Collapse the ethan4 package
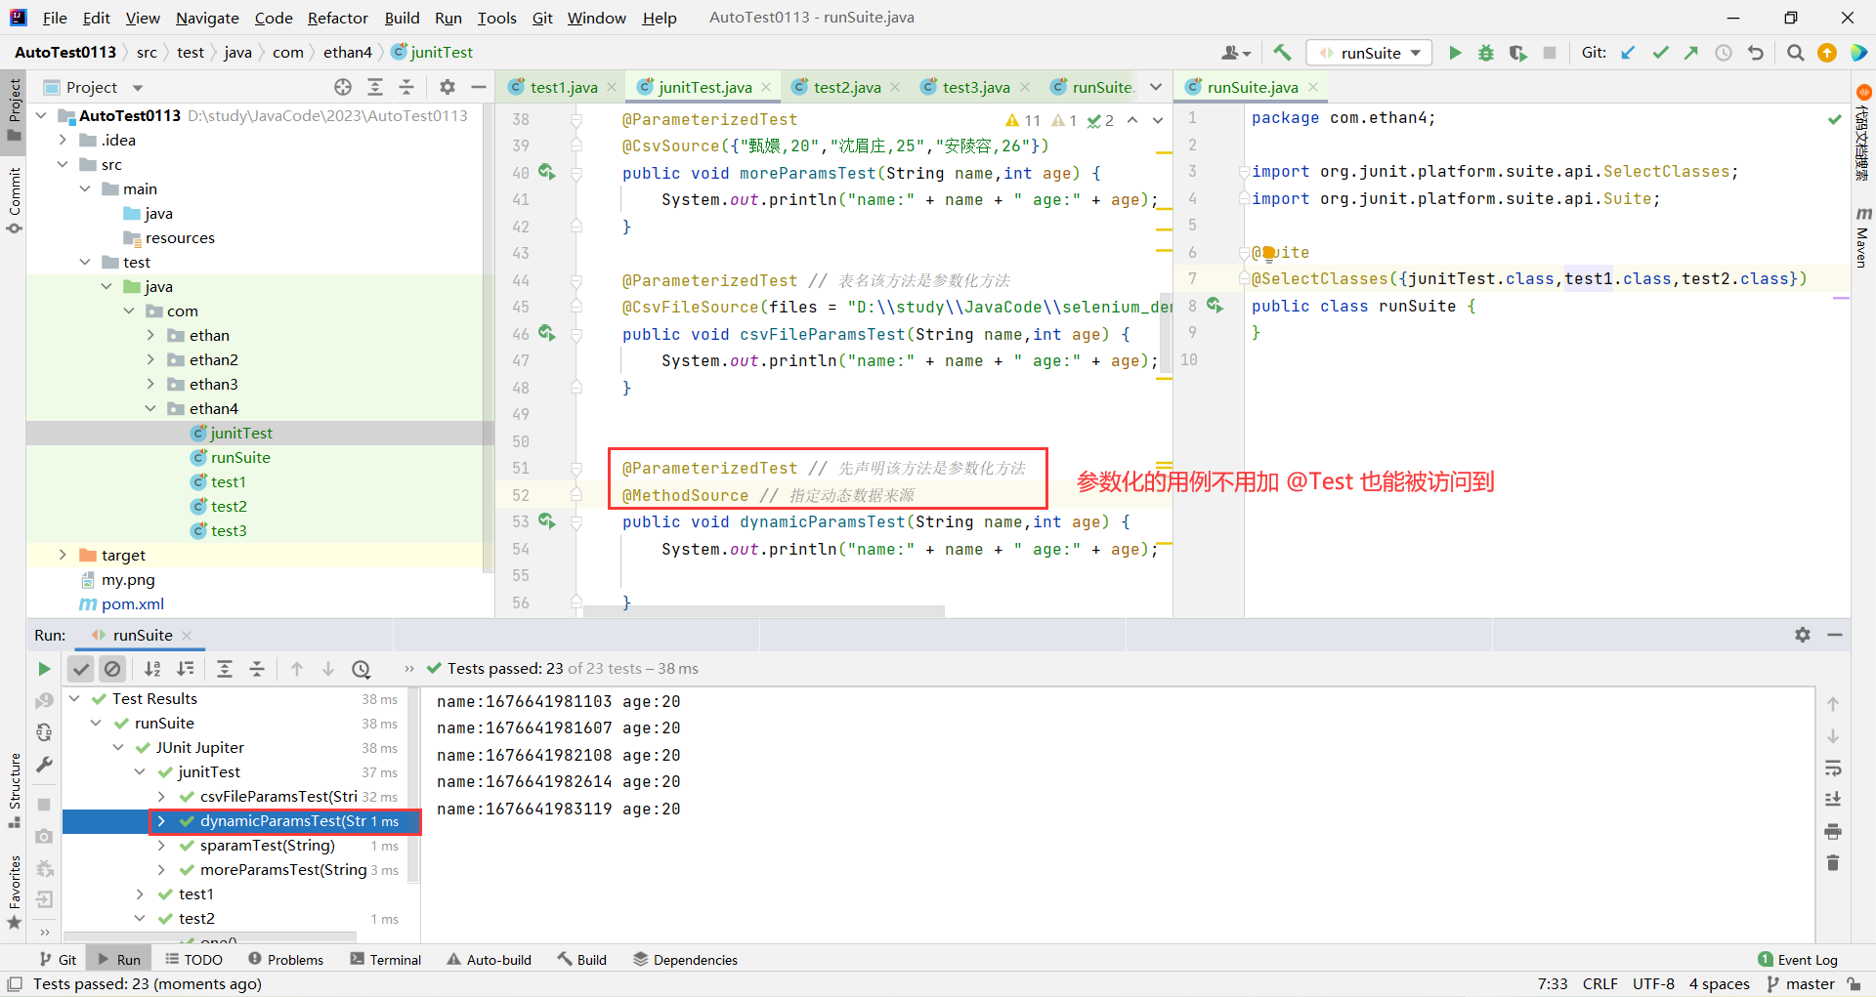 point(150,408)
